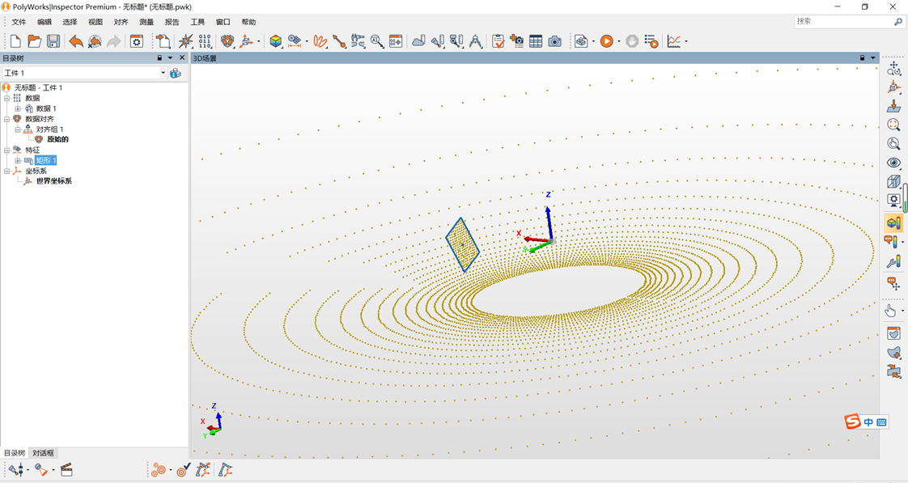The image size is (908, 483).
Task: Click the orange Undo arrow icon
Action: [75, 41]
